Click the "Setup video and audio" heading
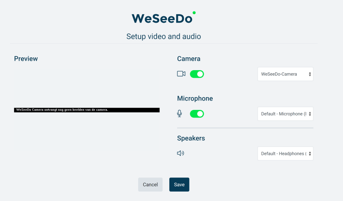Screen dimensions: 343x201 (x=163, y=36)
